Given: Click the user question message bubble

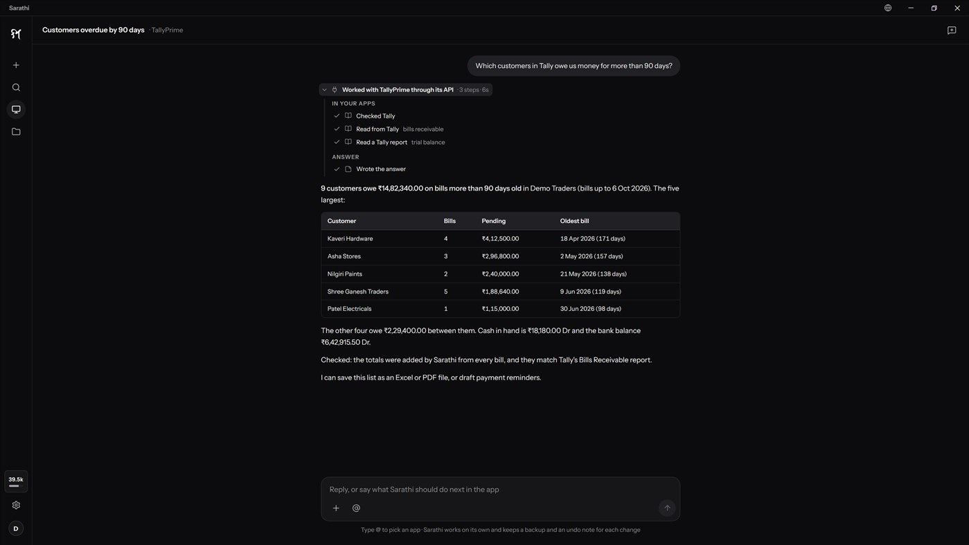Looking at the screenshot, I should tap(574, 66).
